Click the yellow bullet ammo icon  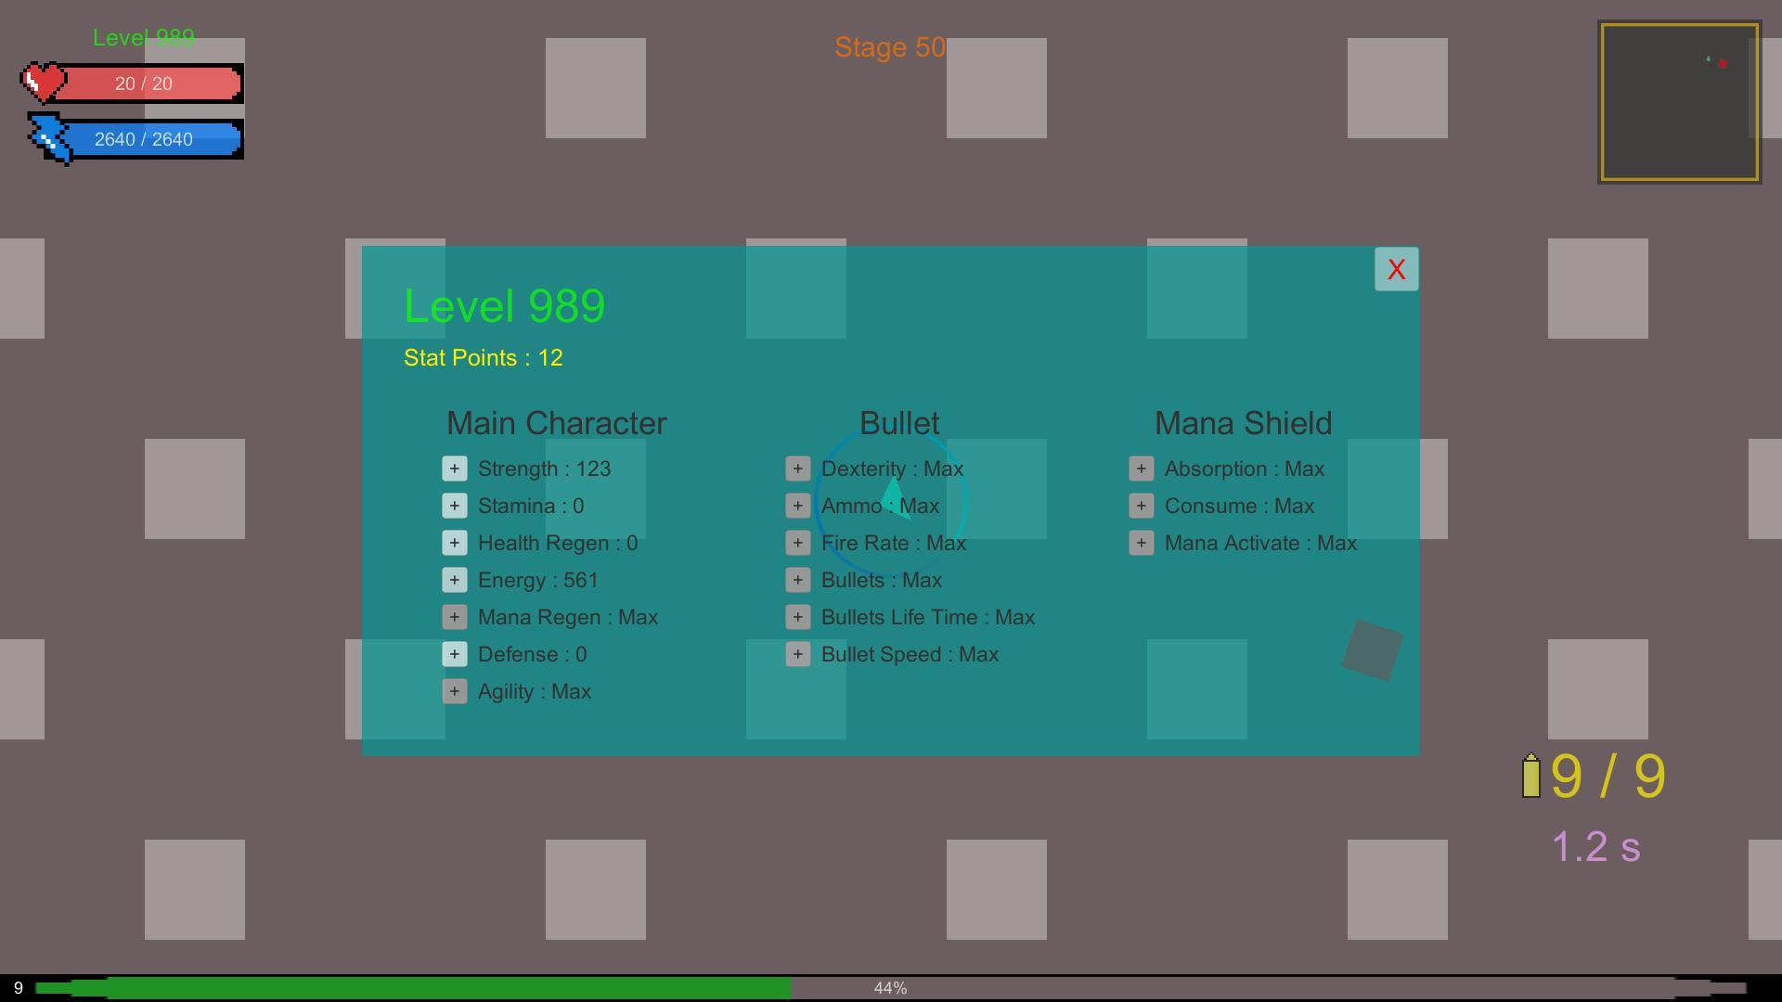click(x=1531, y=776)
